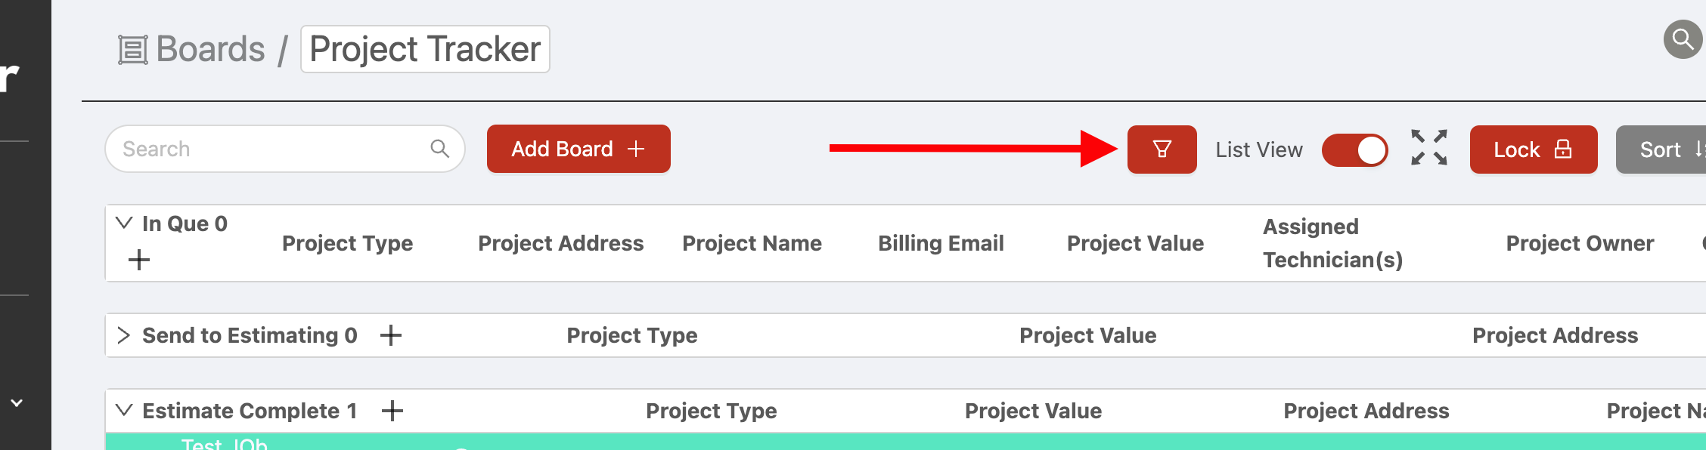1706x450 pixels.
Task: Click the Boards list icon in breadcrumb
Action: [x=132, y=50]
